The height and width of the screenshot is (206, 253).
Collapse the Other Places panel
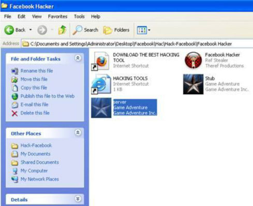point(78,133)
